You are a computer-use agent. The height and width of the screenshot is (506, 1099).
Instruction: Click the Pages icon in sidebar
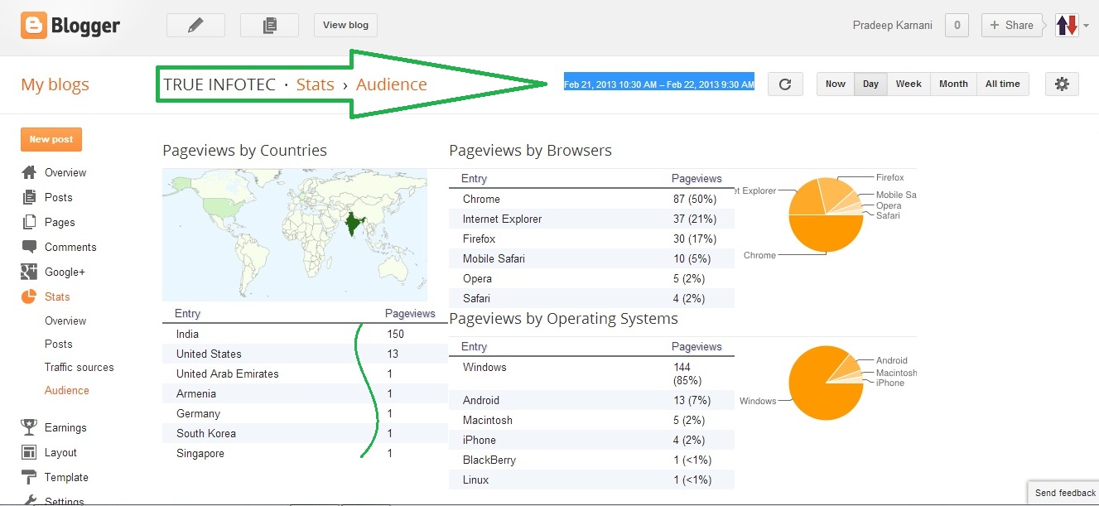pyautogui.click(x=29, y=222)
